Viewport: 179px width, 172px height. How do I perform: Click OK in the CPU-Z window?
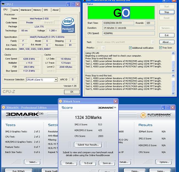coord(72,92)
